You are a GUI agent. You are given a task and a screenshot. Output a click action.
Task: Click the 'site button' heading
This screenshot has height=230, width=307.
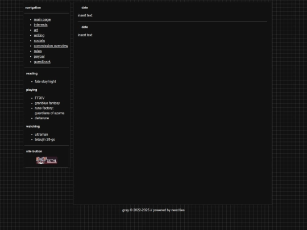(x=34, y=152)
